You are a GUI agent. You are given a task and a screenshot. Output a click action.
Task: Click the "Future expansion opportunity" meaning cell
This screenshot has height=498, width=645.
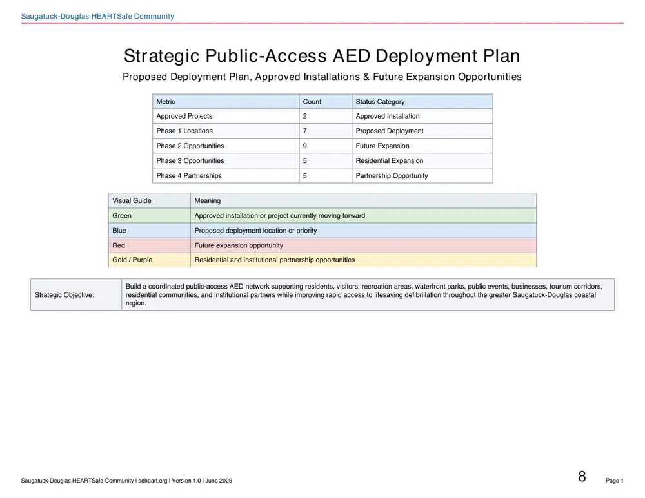click(363, 245)
